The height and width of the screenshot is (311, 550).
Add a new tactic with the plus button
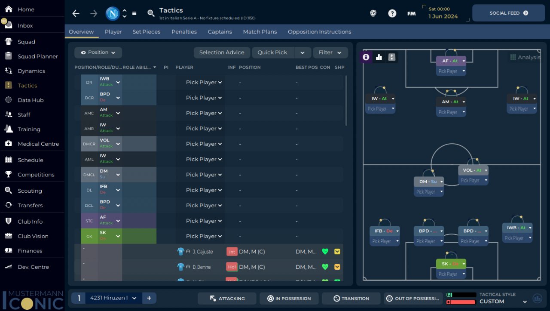tap(149, 298)
